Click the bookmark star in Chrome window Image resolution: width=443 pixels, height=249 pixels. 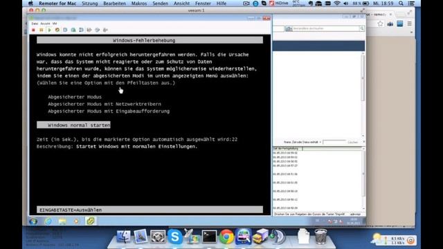click(380, 24)
